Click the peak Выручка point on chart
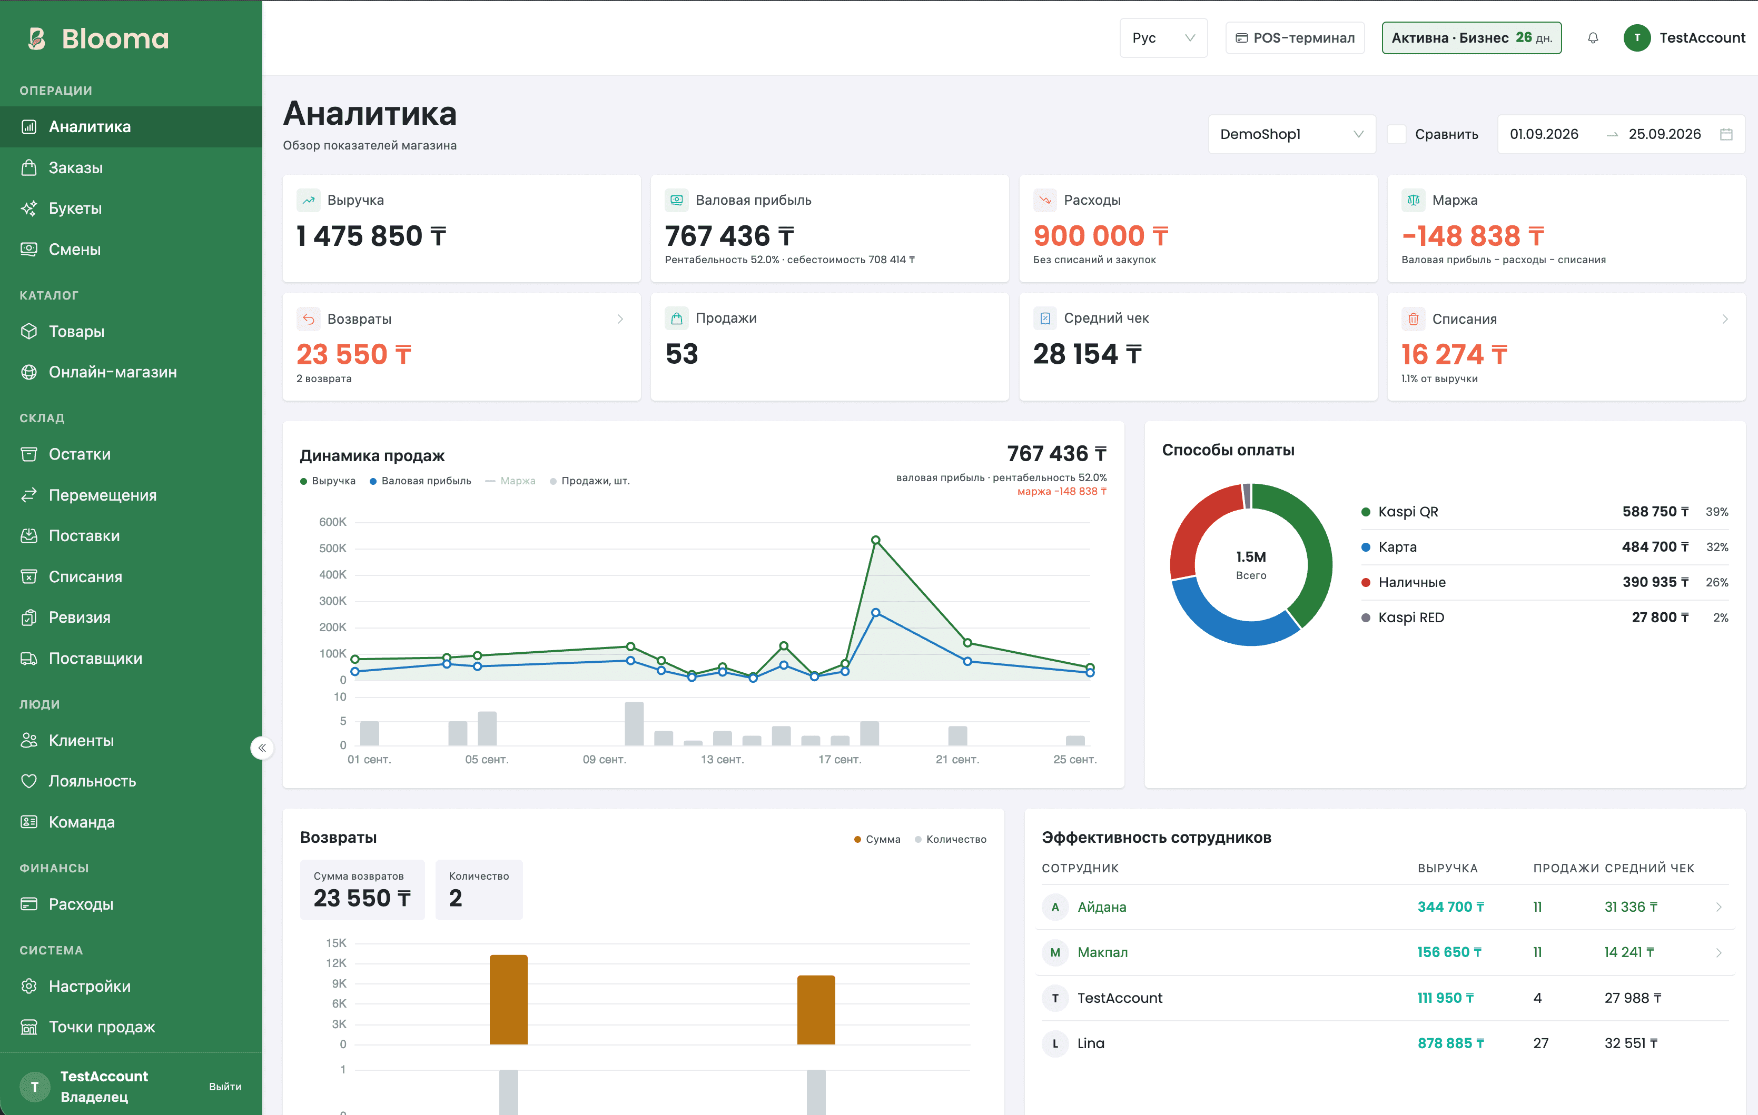1758x1115 pixels. (x=875, y=540)
